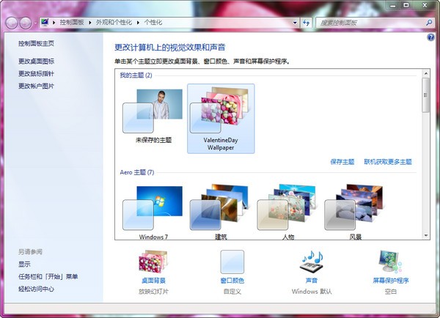Select the 建筑 Aero theme

[x=221, y=212]
